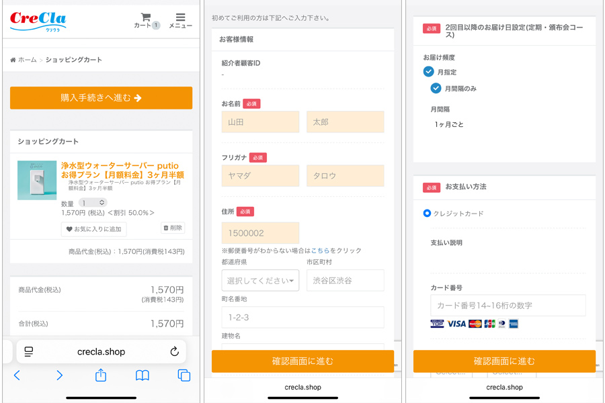Screen dimensions: 605x403
Task: Click お気に入りに追加 favorite button
Action: click(93, 229)
